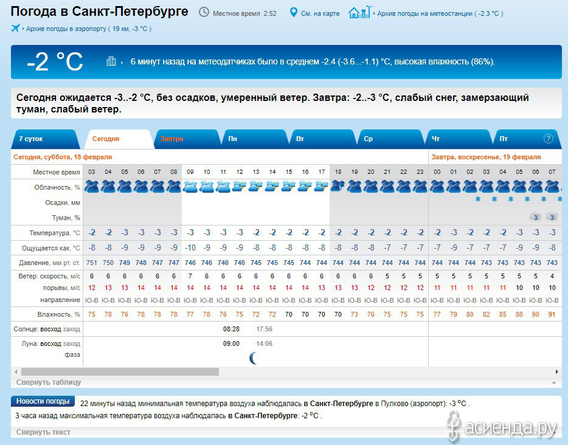
Task: Click the crescent moon phase icon
Action: pyautogui.click(x=254, y=358)
